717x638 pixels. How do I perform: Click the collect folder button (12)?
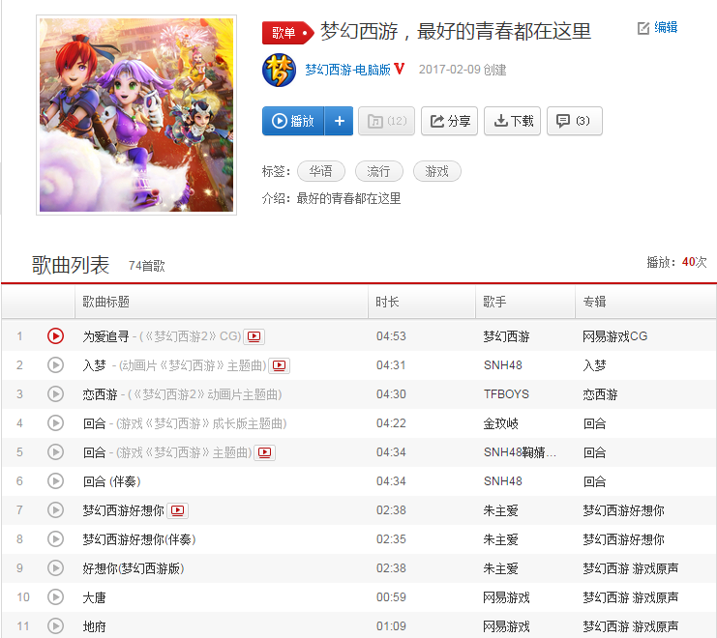386,121
